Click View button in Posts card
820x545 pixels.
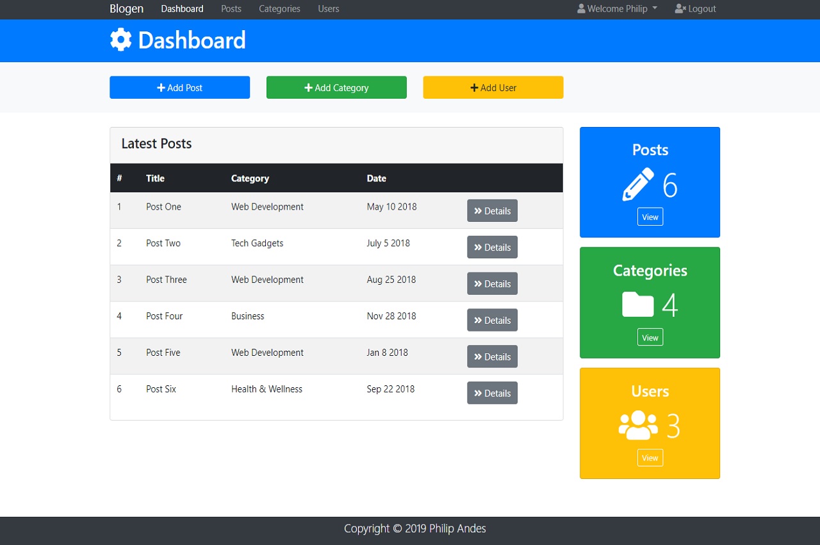tap(650, 217)
